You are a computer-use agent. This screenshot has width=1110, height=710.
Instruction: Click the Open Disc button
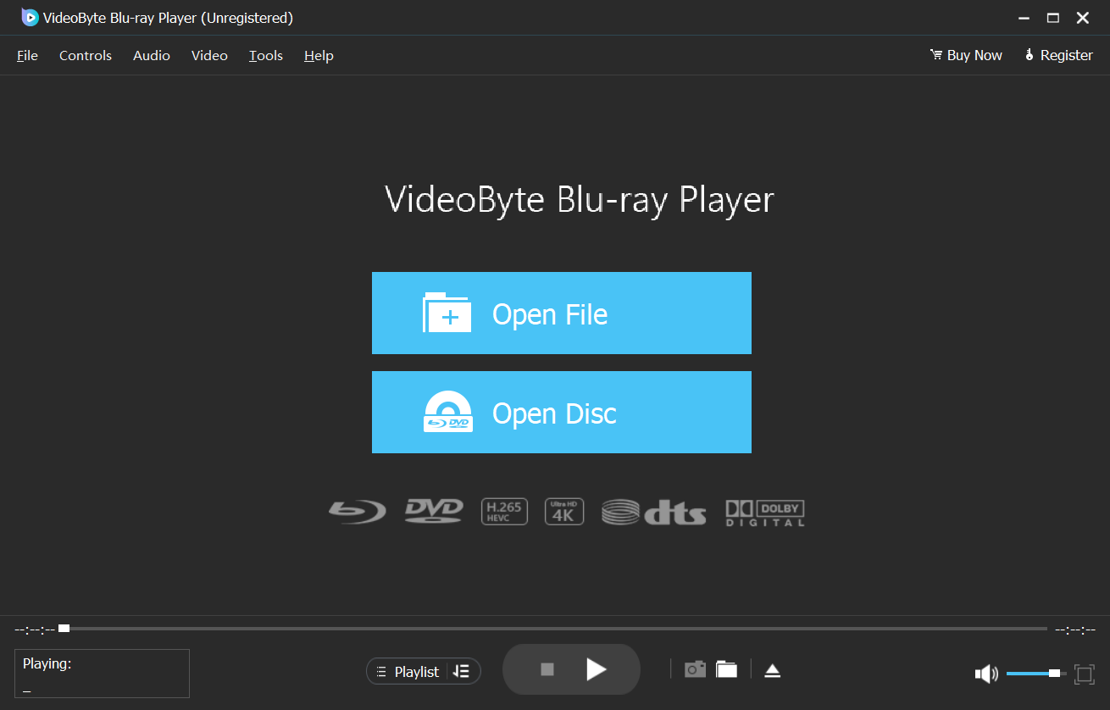[x=561, y=413]
